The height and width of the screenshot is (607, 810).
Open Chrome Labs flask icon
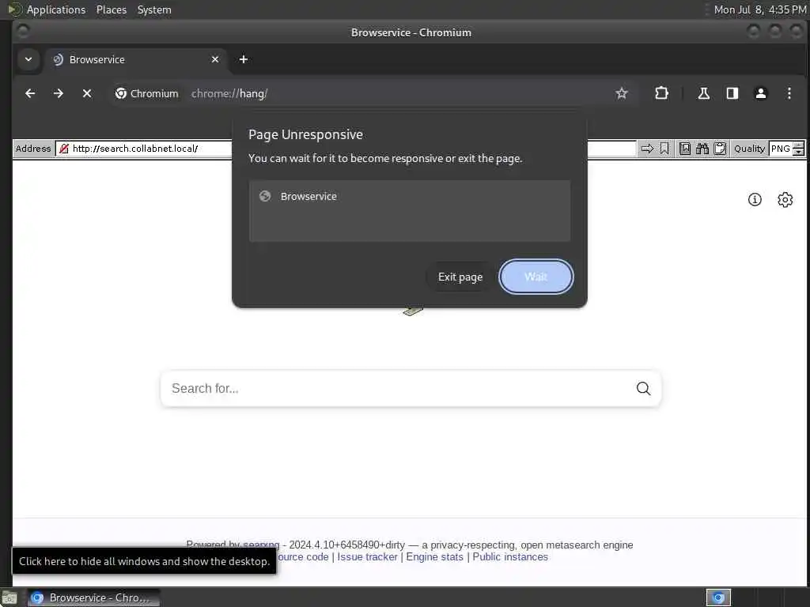pos(703,93)
